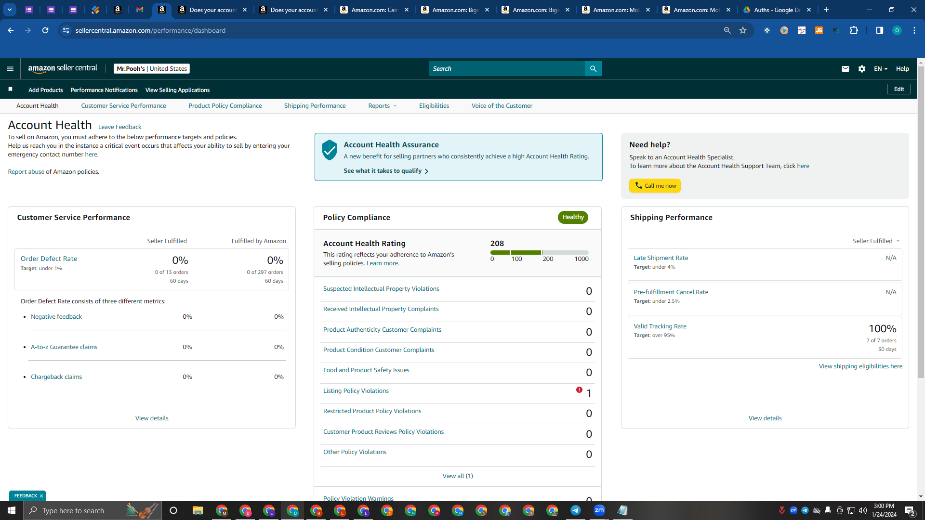Viewport: 925px width, 520px height.
Task: Open Zoom from the taskbar
Action: pos(599,510)
